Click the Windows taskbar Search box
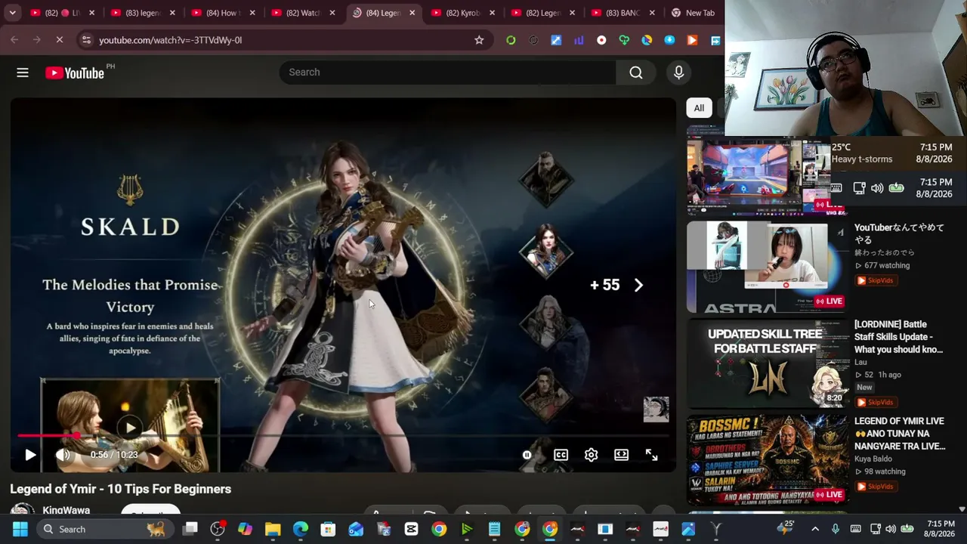967x544 pixels. point(106,530)
